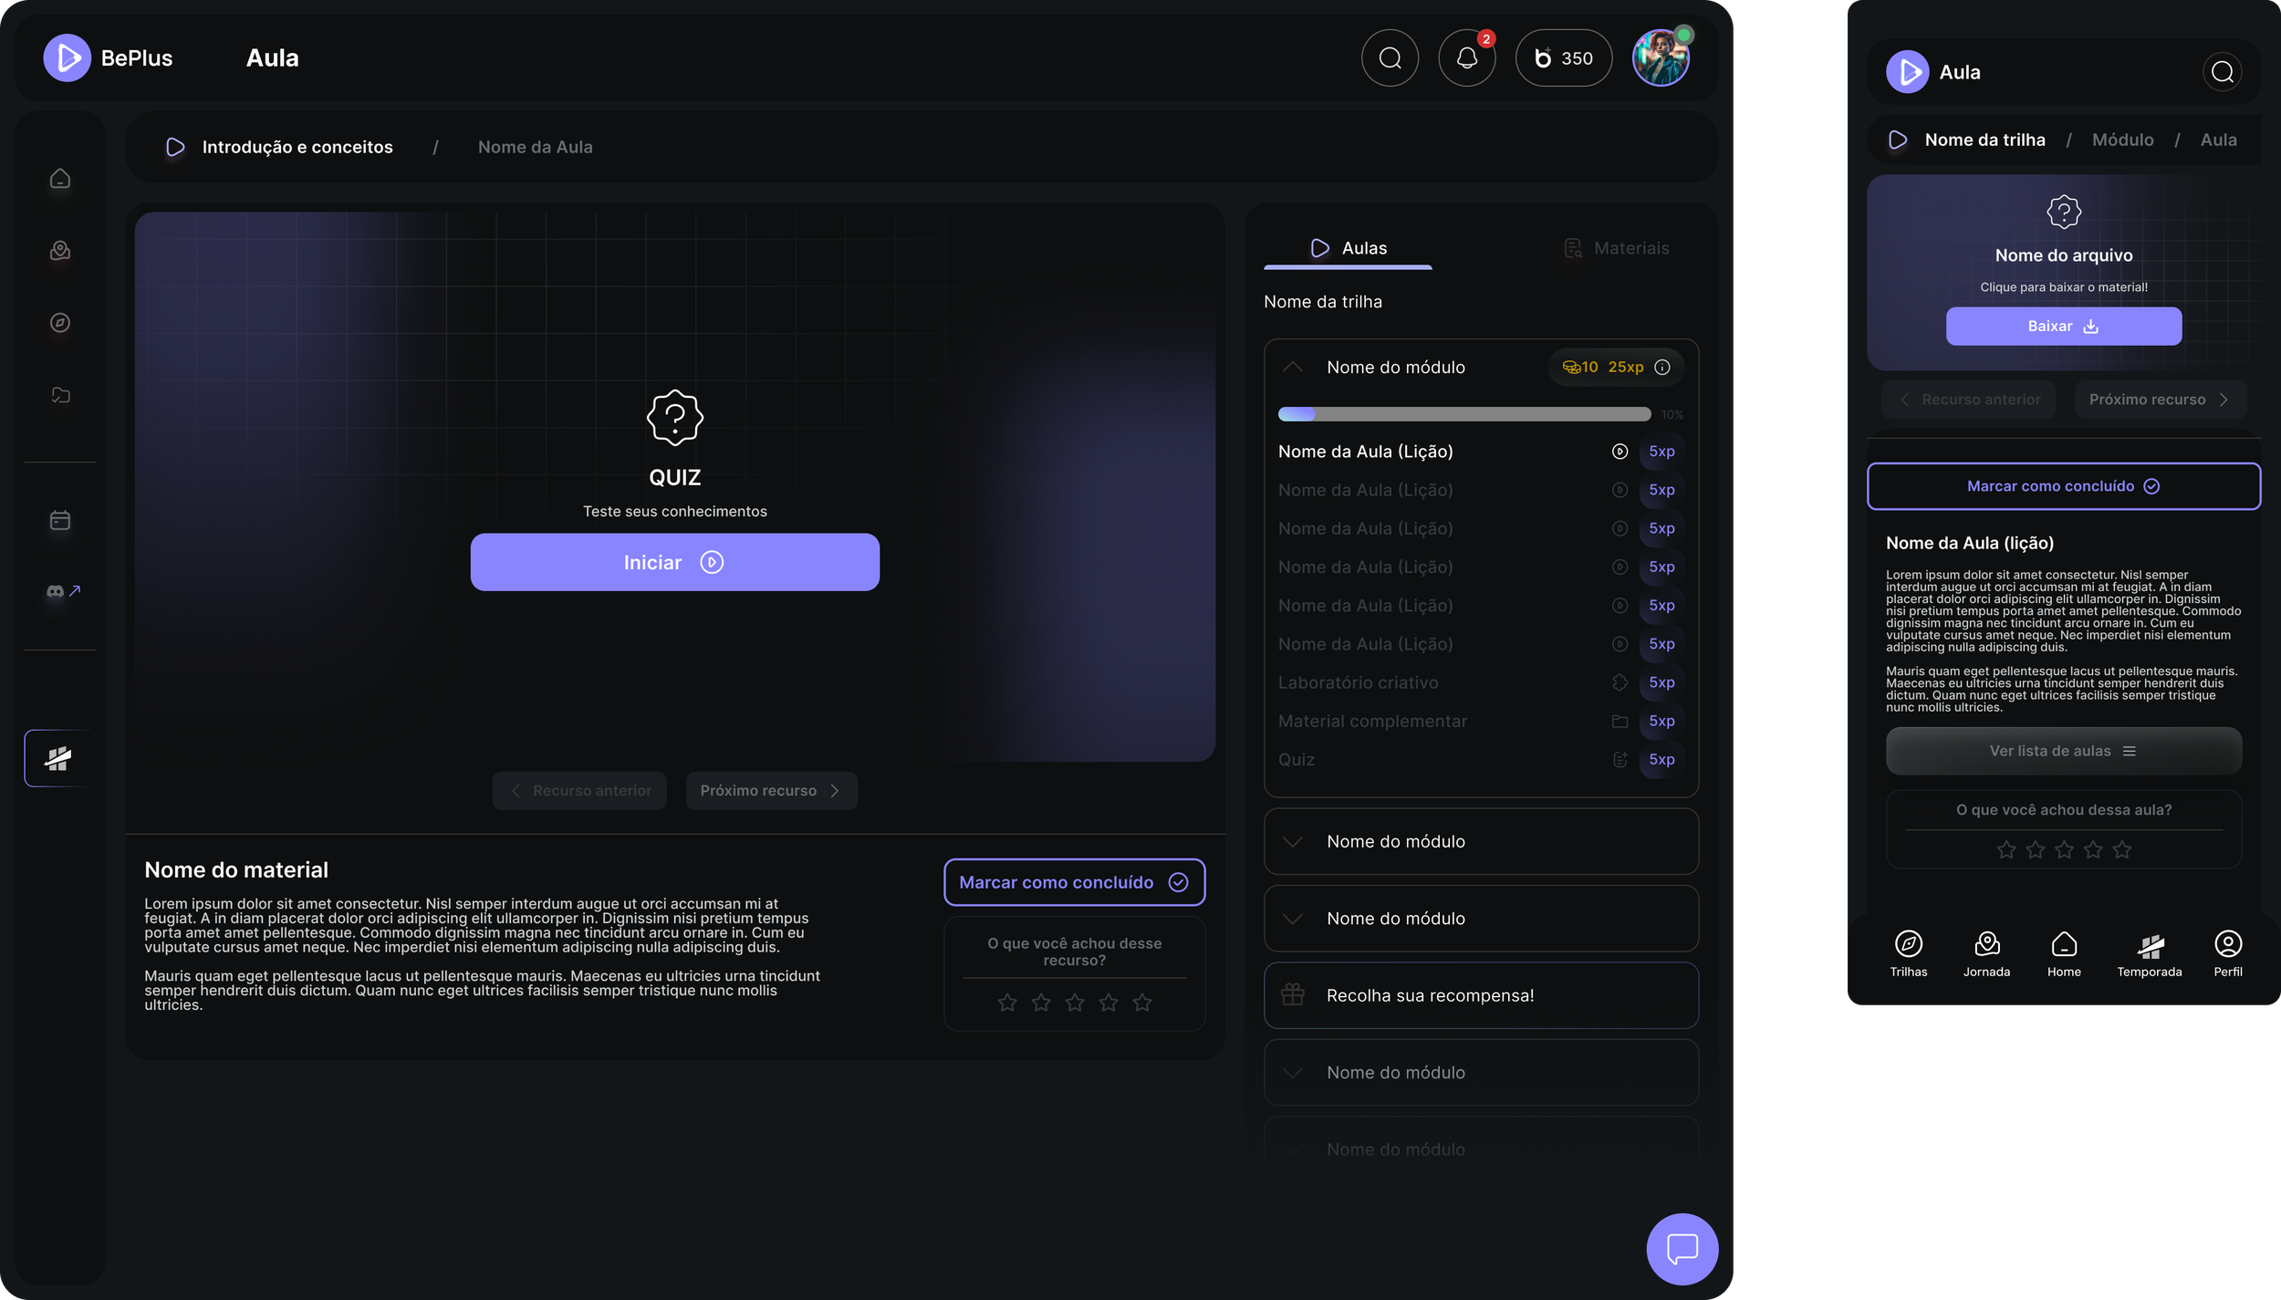
Task: Click the BePlus logo
Action: (x=108, y=57)
